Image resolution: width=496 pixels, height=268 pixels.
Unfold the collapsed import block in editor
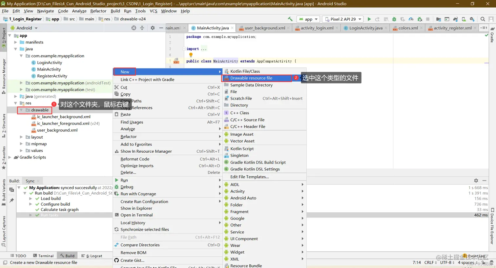(x=184, y=49)
